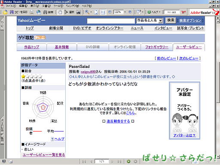
Task: Click the 違反報告をする link
Action: [118, 121]
